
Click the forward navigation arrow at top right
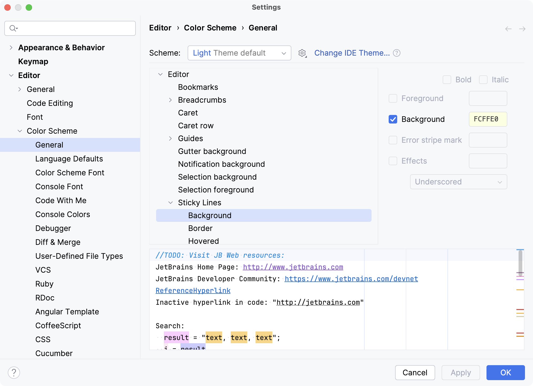[x=522, y=29]
